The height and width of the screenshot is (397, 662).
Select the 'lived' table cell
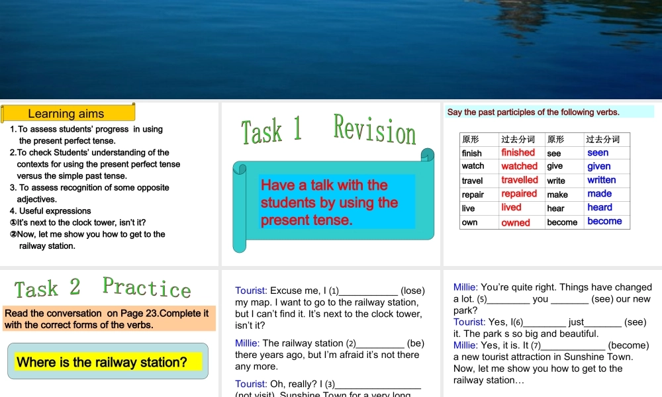[x=522, y=208]
